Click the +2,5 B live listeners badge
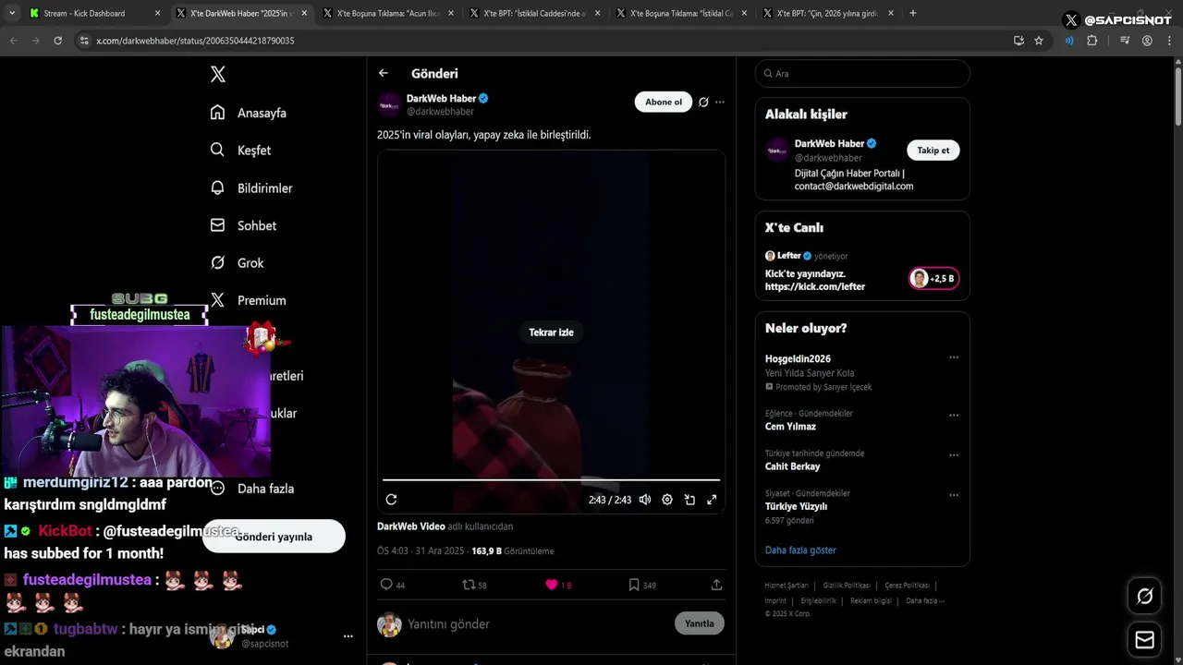 (x=934, y=278)
